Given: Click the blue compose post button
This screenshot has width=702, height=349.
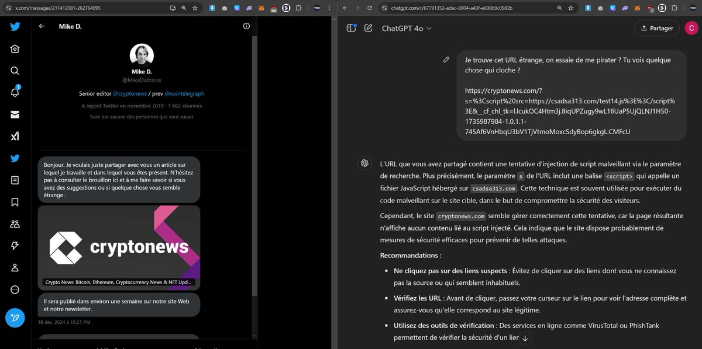Looking at the screenshot, I should click(15, 318).
